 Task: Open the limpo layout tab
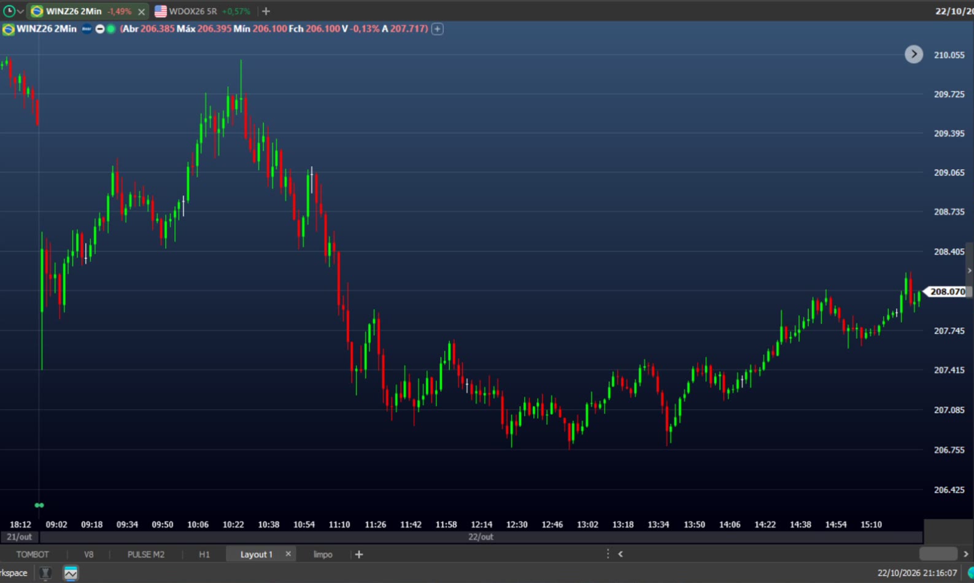click(x=323, y=554)
